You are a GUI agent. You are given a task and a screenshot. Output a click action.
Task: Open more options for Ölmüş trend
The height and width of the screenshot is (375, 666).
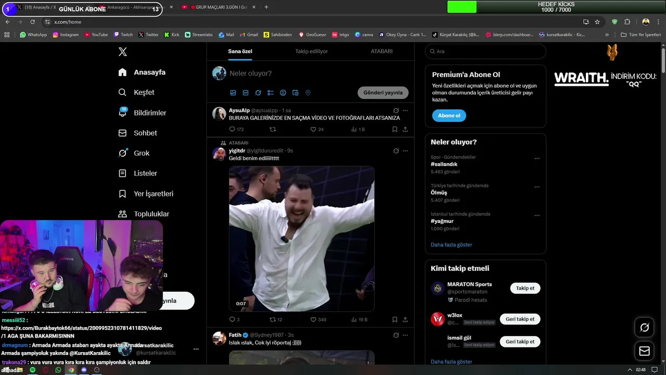[537, 187]
